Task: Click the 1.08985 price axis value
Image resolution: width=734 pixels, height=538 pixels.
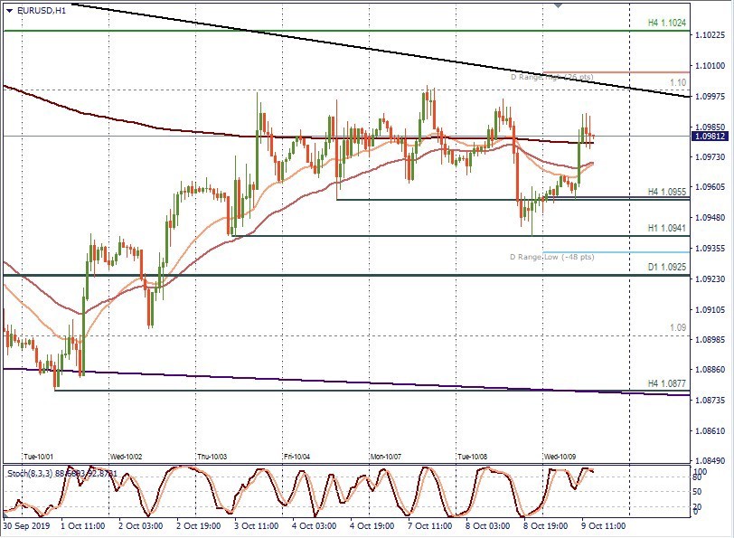Action: [x=710, y=339]
